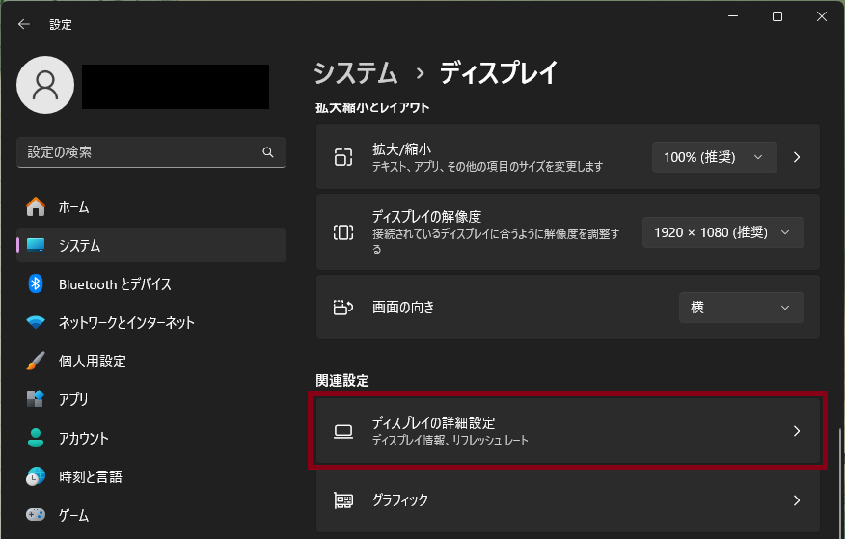Click the 時刻と言語 clock icon

[36, 476]
